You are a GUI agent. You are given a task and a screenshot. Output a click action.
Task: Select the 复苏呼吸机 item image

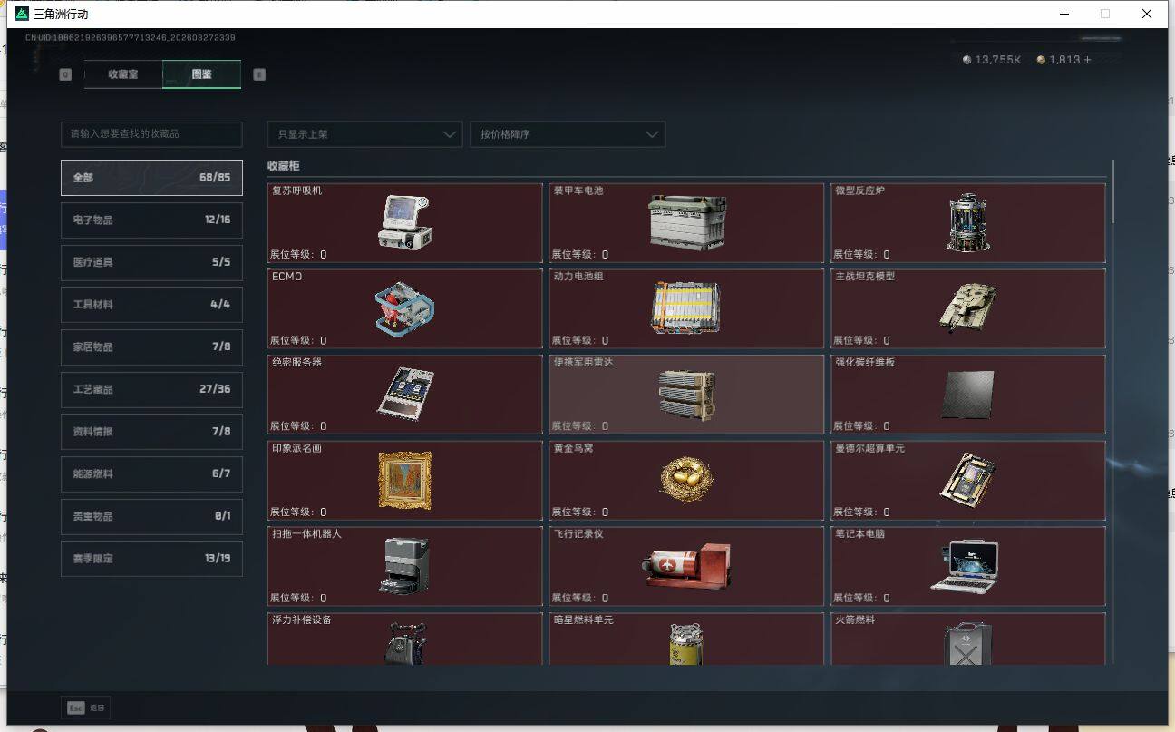[x=404, y=222]
